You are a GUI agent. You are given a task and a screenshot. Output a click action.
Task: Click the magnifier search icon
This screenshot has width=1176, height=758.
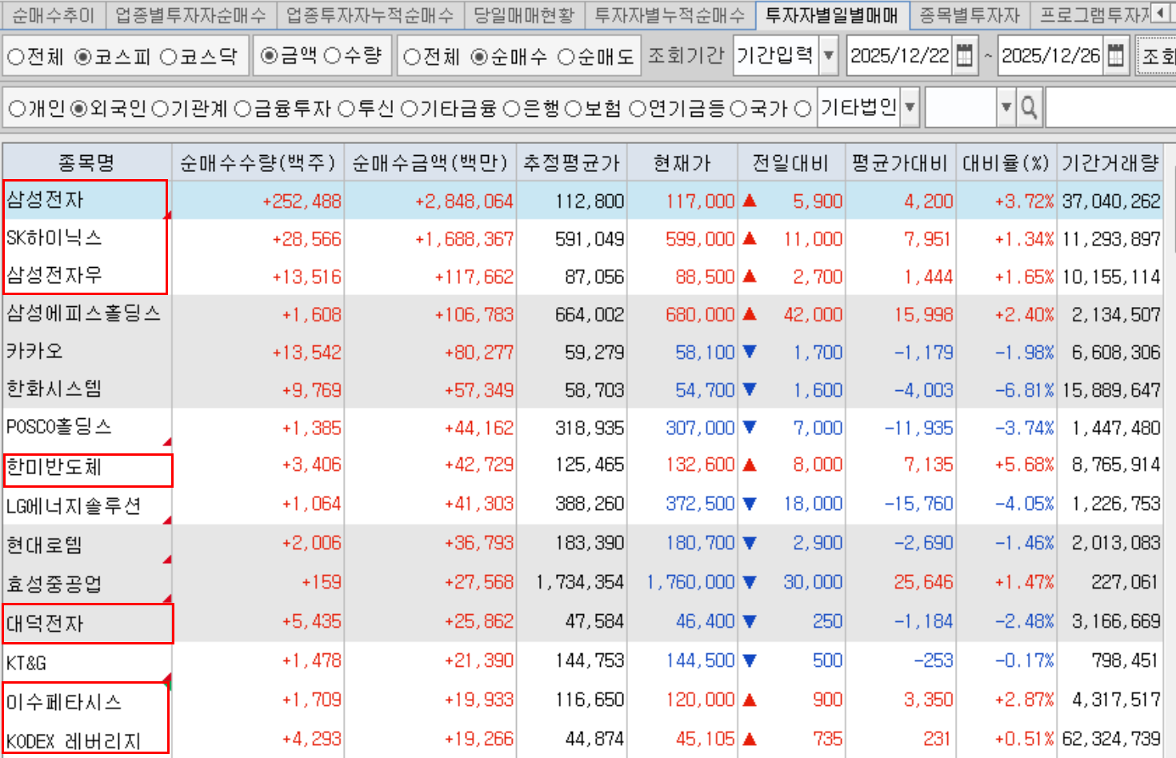(x=1029, y=108)
